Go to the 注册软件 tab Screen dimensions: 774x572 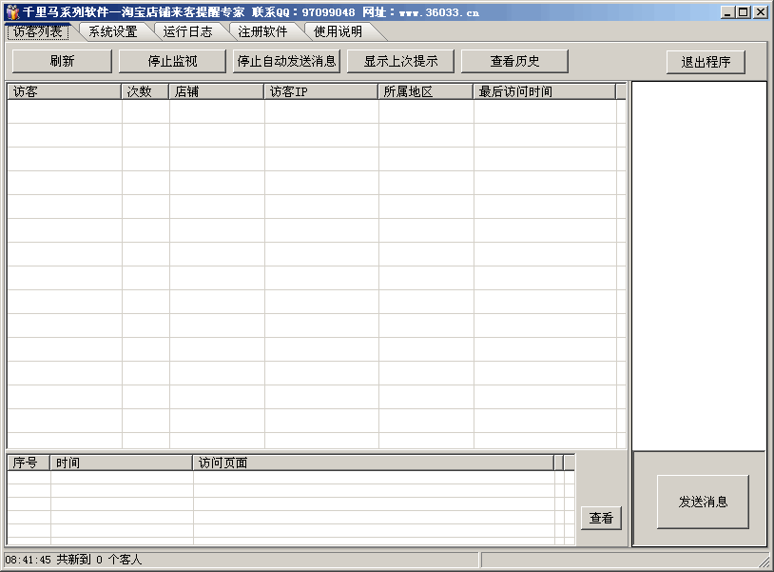(x=262, y=32)
